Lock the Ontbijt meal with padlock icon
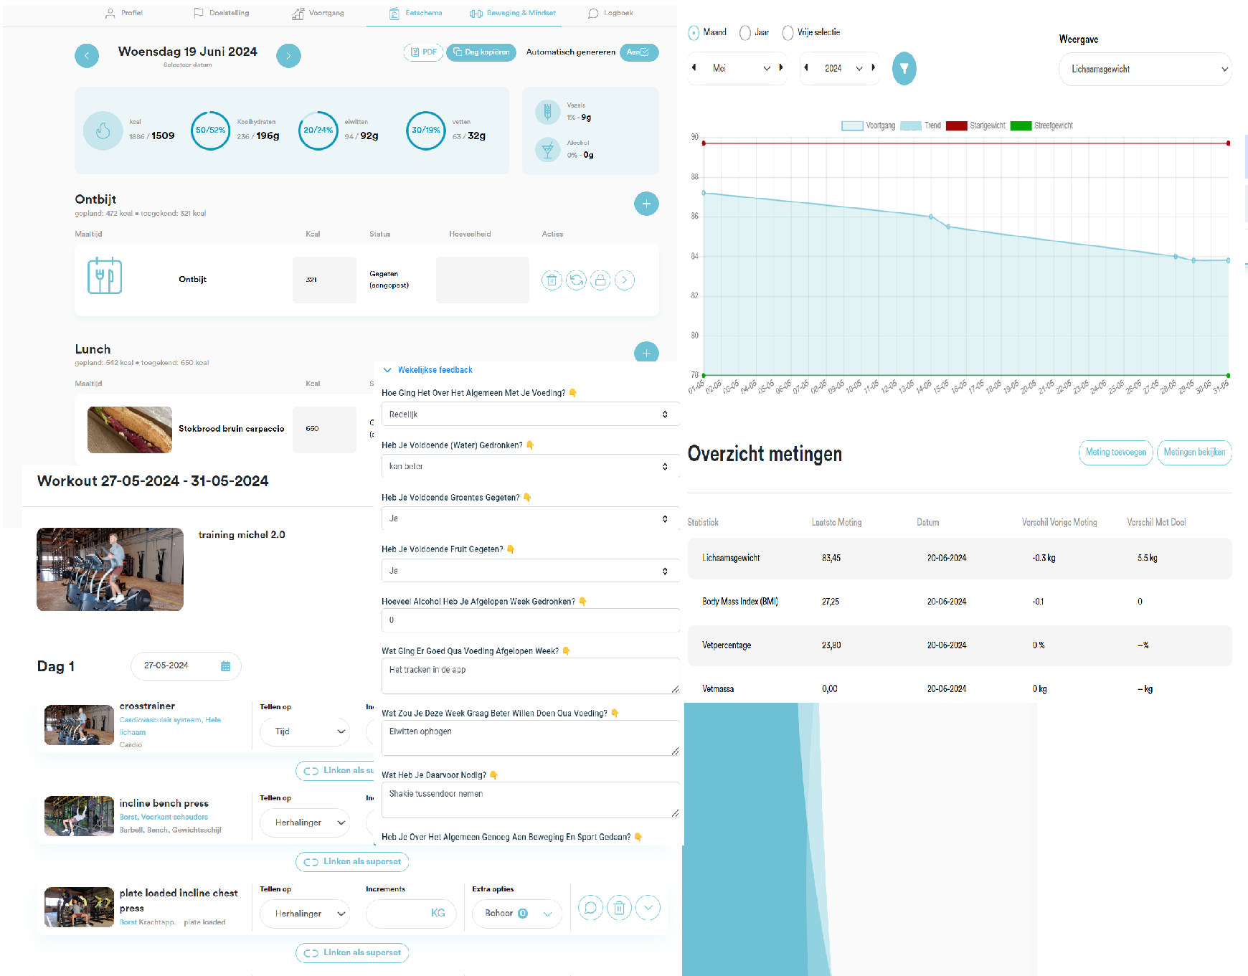 [600, 280]
